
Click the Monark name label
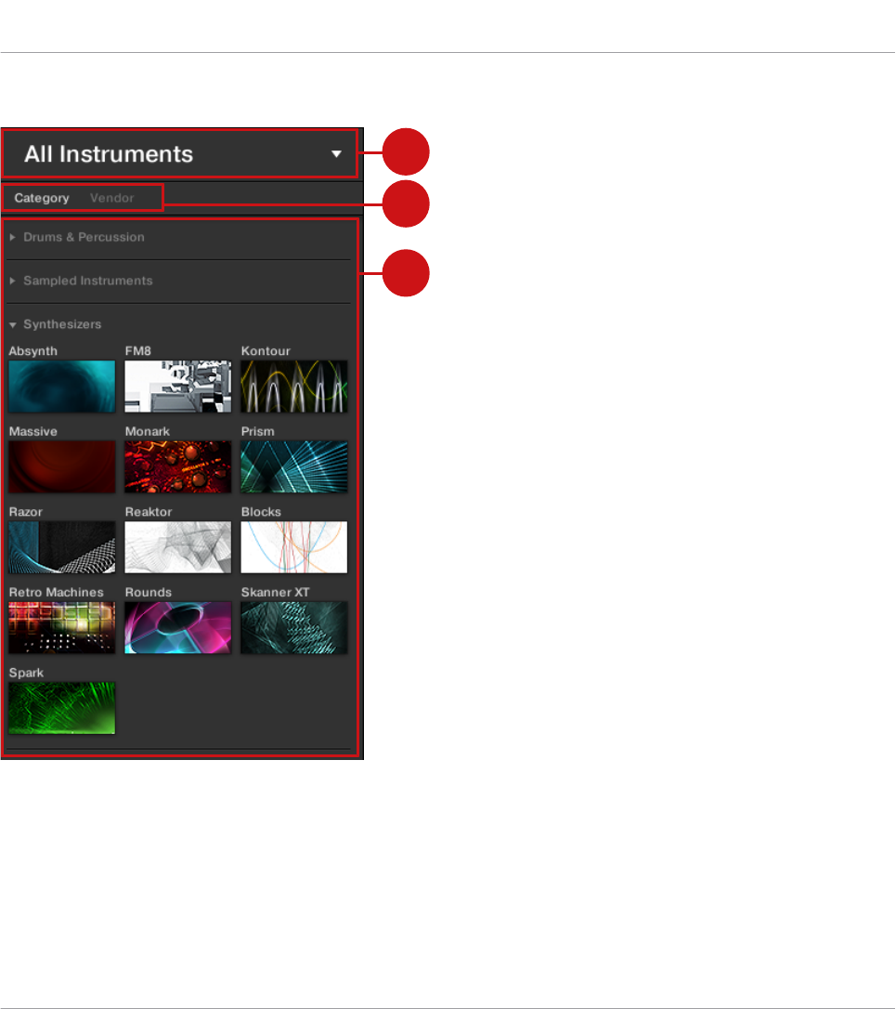148,431
